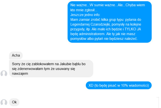The width and height of the screenshot is (161, 108).
Task: Click the words 'przygody, itp.' in blue bubble
Action: [80, 29]
